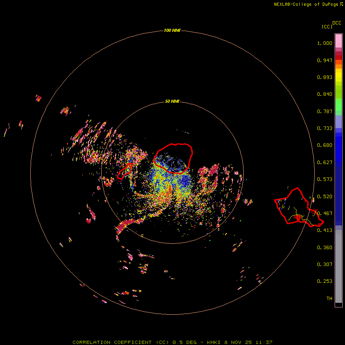This screenshot has height=345, width=345.
Task: Select the 0.467 scale value
Action: pyautogui.click(x=325, y=214)
